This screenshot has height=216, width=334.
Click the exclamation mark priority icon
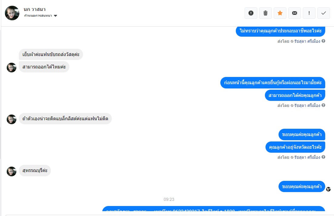[x=309, y=13]
